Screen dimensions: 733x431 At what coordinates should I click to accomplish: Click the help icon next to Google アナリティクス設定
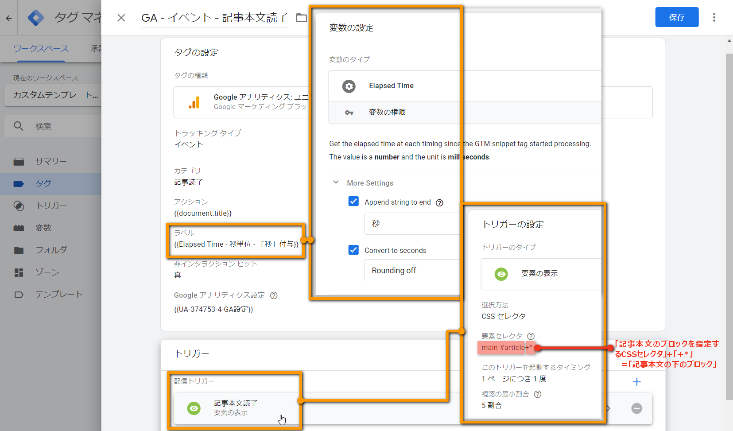coord(274,295)
